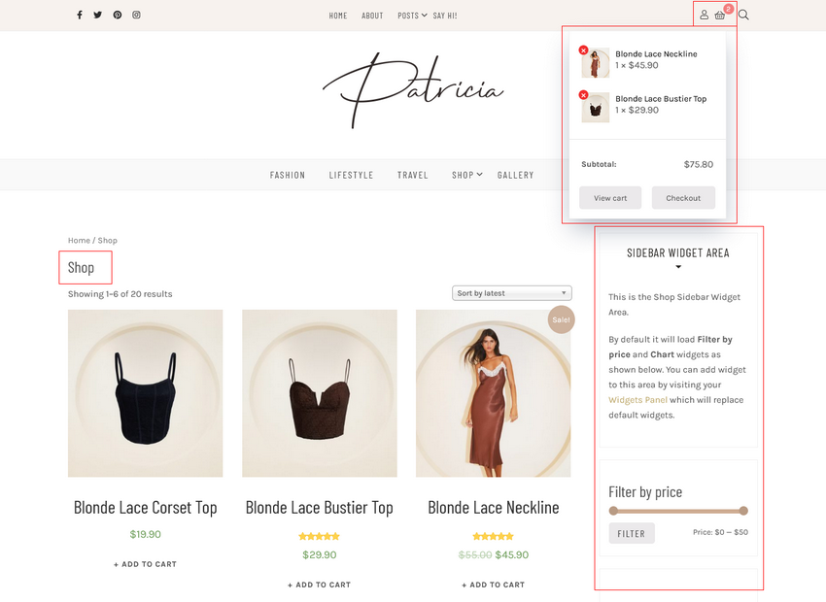The width and height of the screenshot is (826, 602).
Task: Open Blonde Lace Bustier Top mini cart thumbnail
Action: point(596,108)
